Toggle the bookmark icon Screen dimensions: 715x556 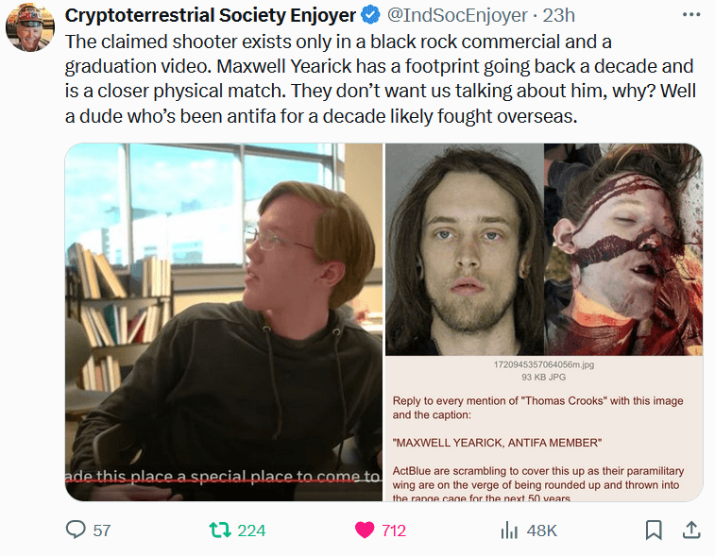pyautogui.click(x=654, y=530)
